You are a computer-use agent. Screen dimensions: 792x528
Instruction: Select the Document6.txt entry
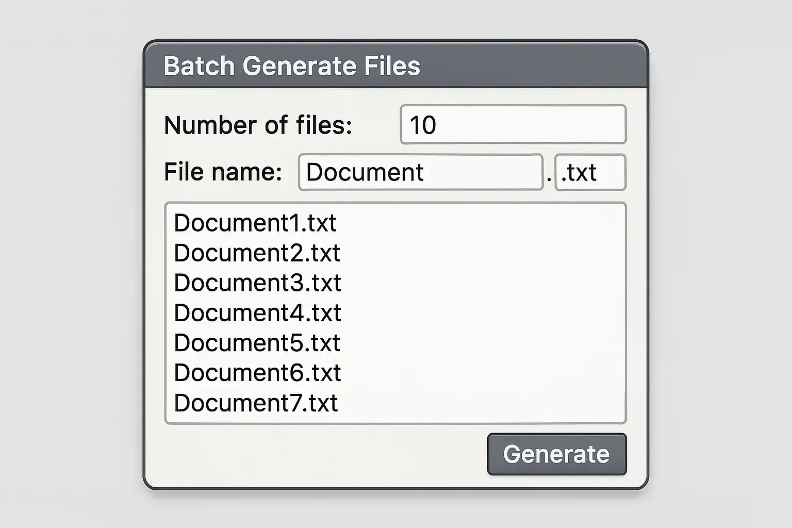coord(257,373)
